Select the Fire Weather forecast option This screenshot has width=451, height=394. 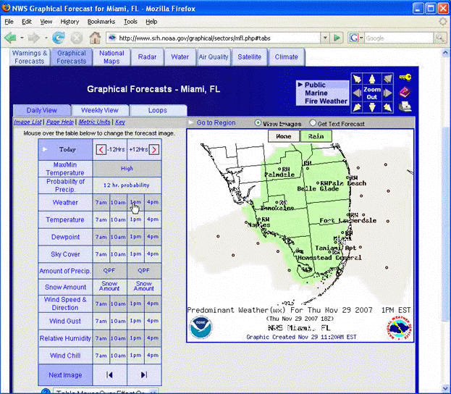point(326,101)
